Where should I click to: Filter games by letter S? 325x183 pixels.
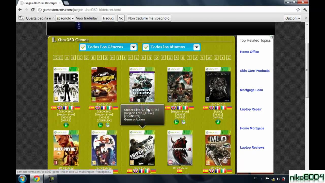tap(183, 58)
